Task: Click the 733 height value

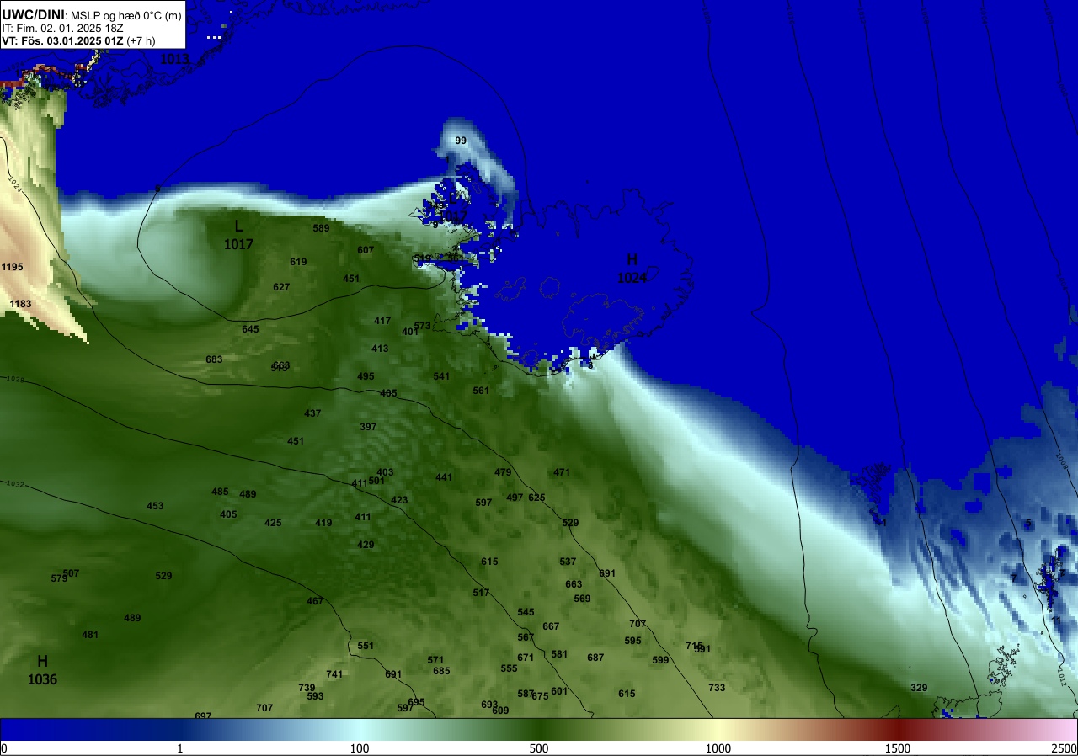Action: pos(717,688)
